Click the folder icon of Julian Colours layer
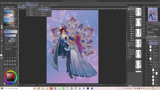 (x=151, y=64)
